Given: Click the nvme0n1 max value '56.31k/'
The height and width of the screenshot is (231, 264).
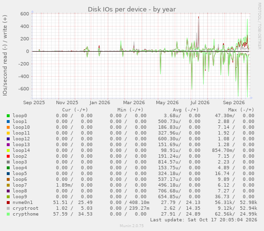Looking at the screenshot, I should (x=225, y=203).
